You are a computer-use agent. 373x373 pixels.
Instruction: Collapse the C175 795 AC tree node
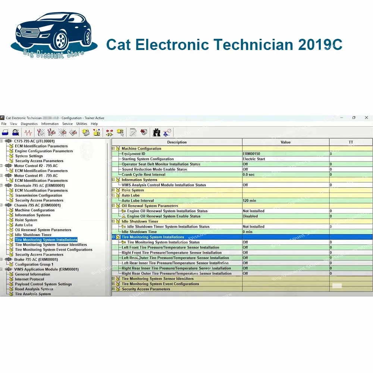[x=1, y=141]
